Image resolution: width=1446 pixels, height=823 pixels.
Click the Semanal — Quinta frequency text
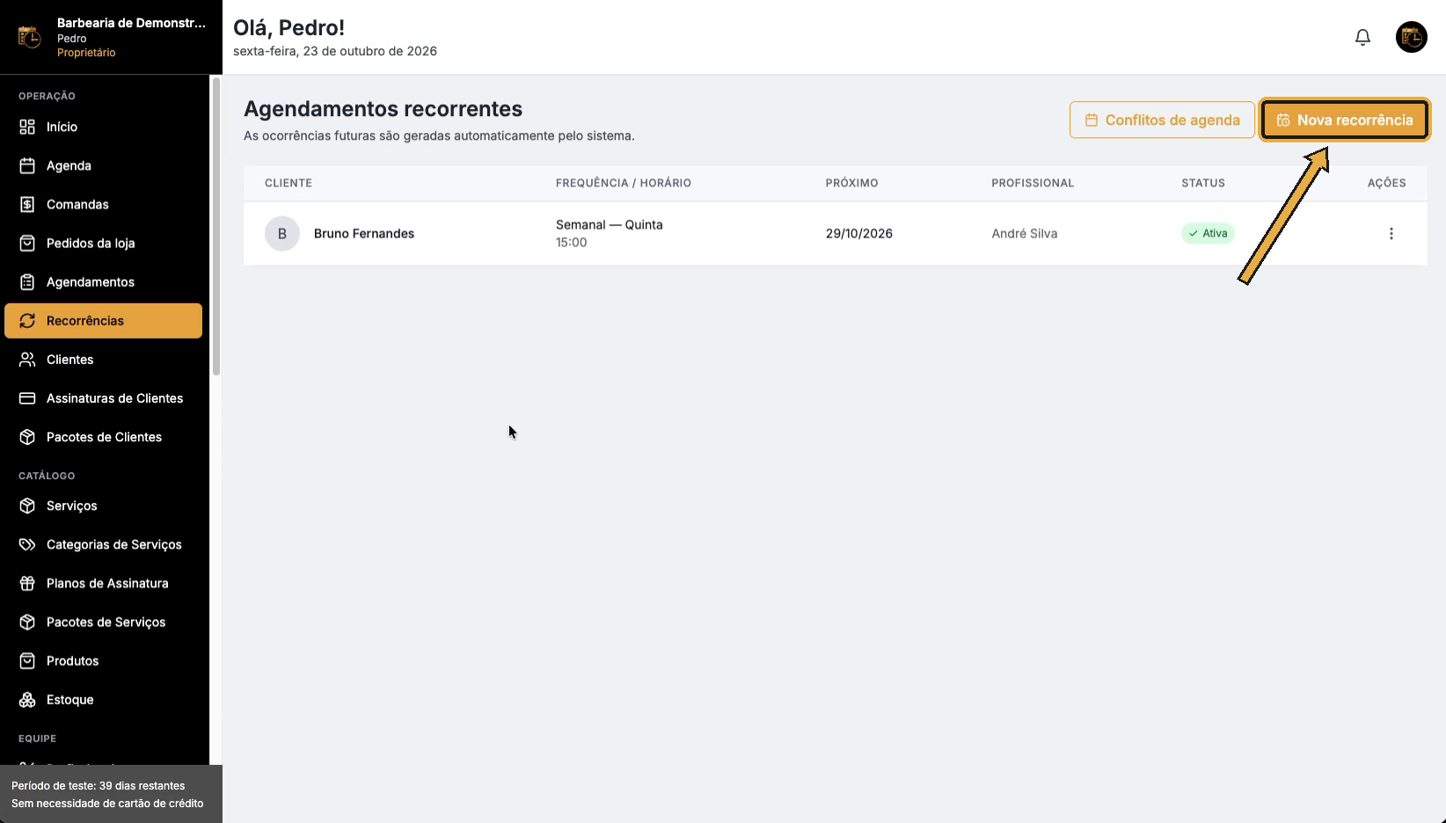[x=609, y=224]
